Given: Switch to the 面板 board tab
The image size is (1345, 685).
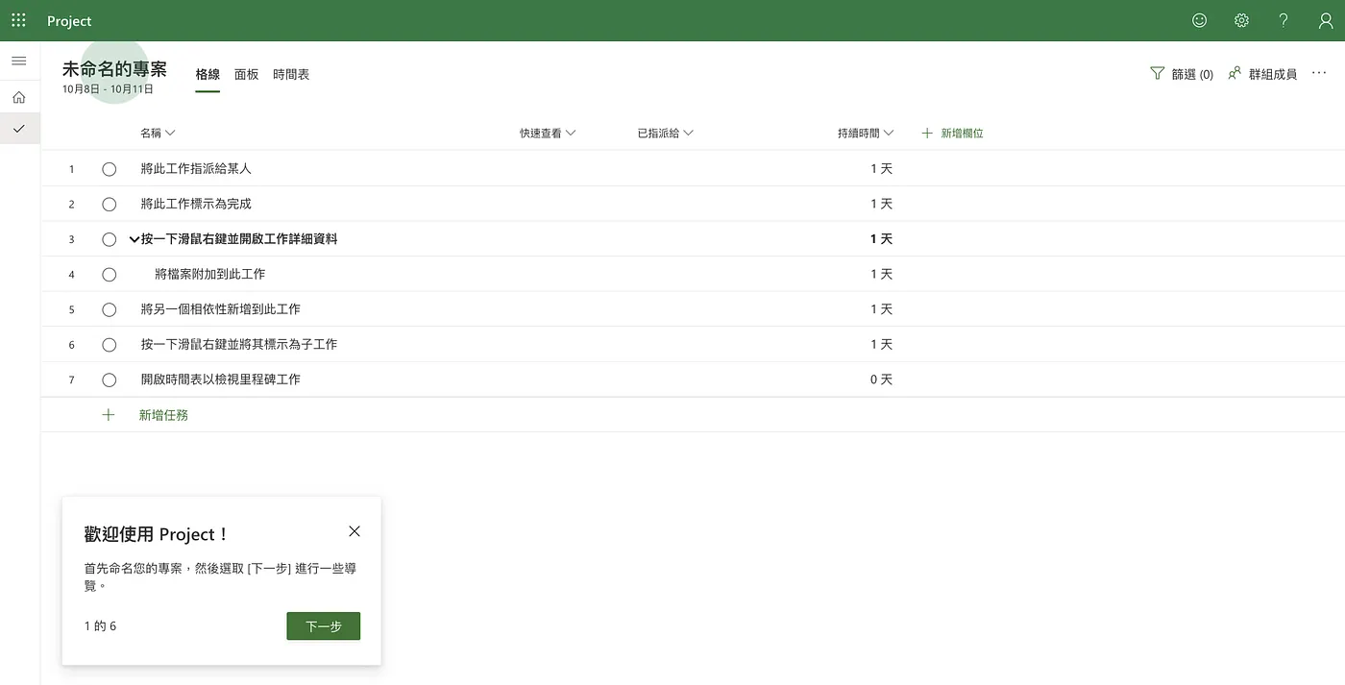Looking at the screenshot, I should [x=247, y=74].
